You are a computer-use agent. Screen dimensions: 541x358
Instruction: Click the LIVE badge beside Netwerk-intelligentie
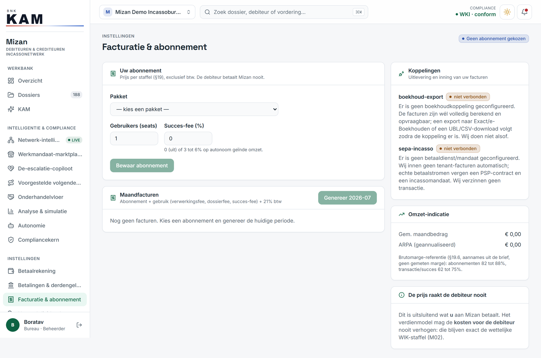pos(74,140)
